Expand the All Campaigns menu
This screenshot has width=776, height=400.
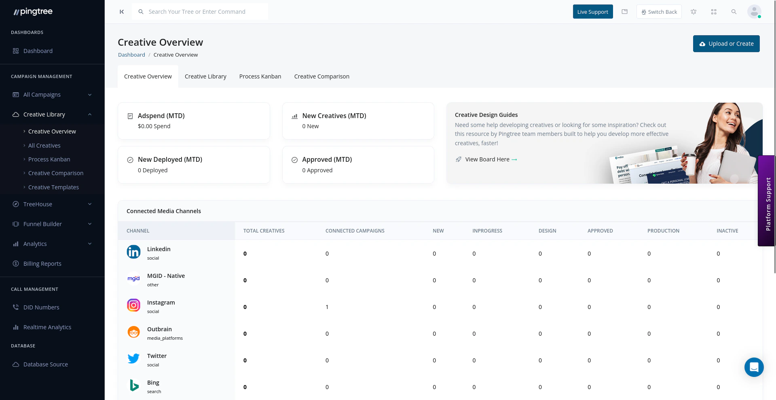[89, 94]
